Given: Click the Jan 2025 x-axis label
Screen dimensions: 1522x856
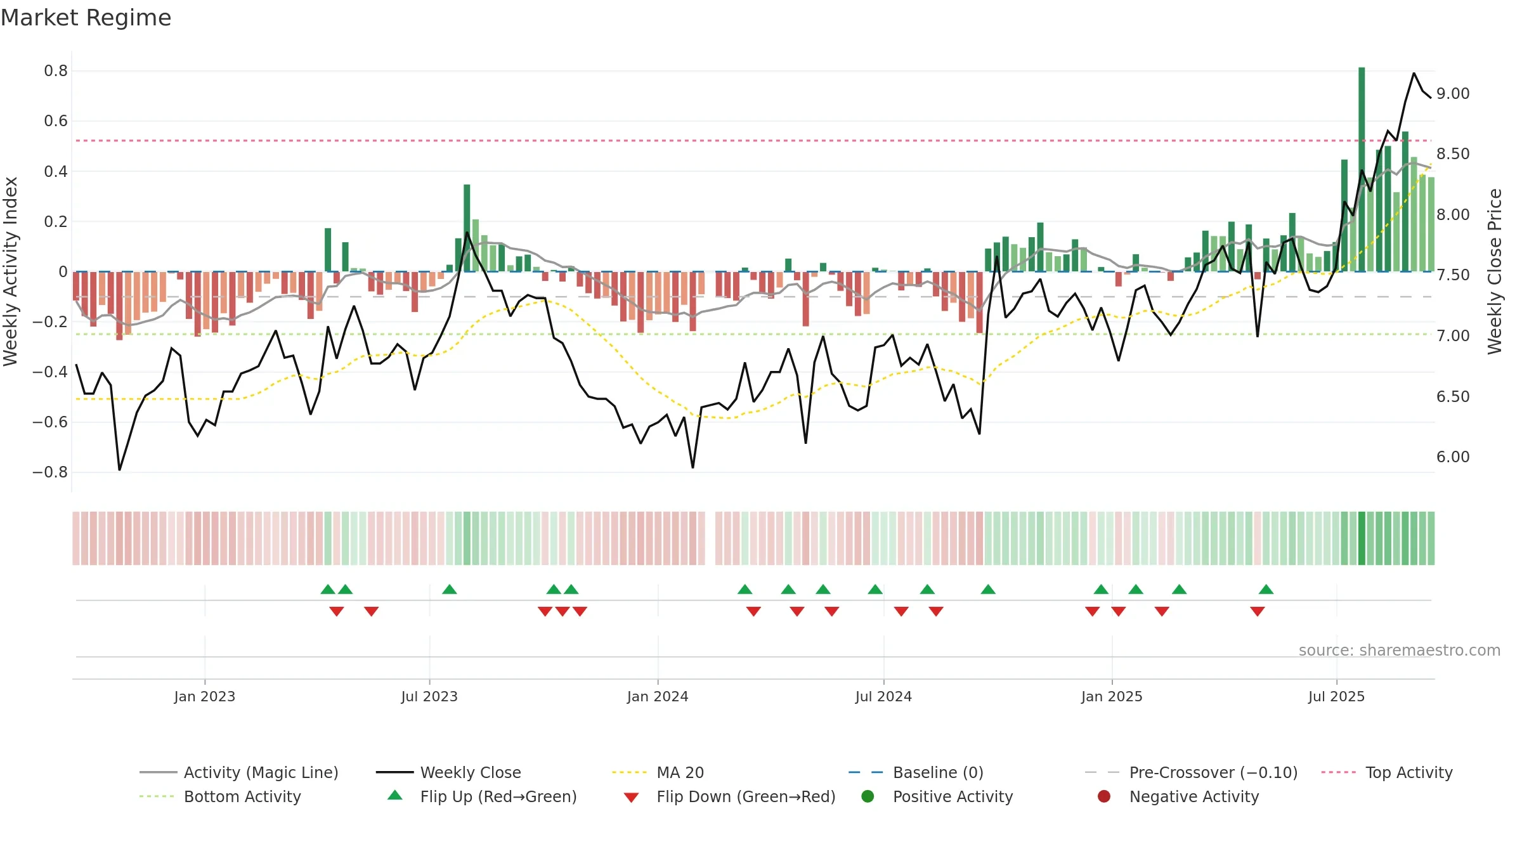Looking at the screenshot, I should (1112, 696).
